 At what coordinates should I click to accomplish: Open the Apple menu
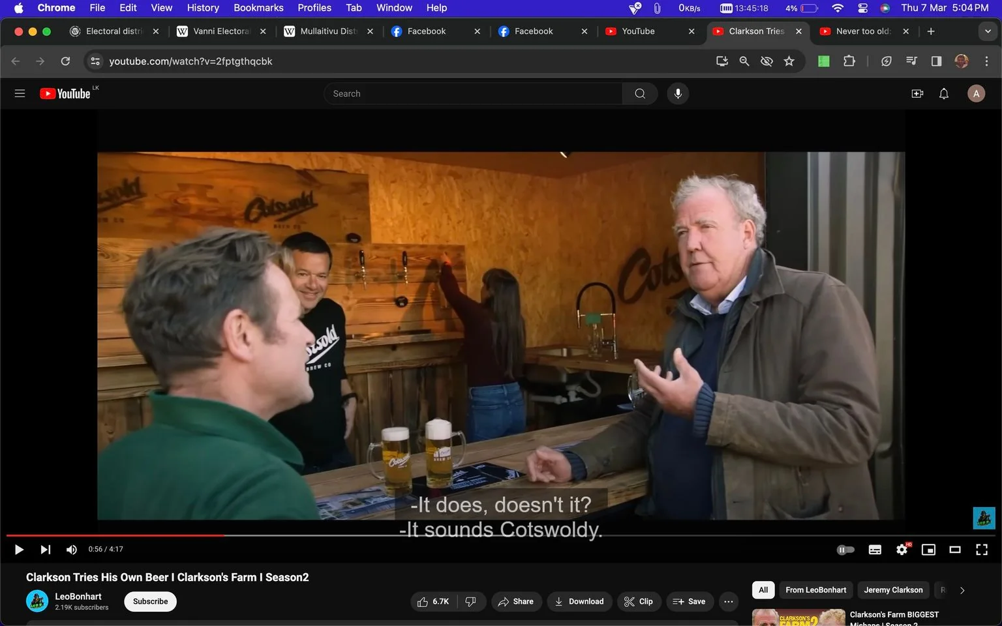pos(18,8)
